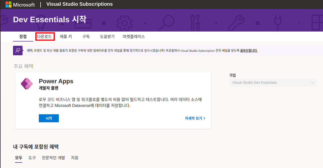Click the purple feedback icon in the email banner
The width and height of the screenshot is (323, 168).
pos(18,50)
